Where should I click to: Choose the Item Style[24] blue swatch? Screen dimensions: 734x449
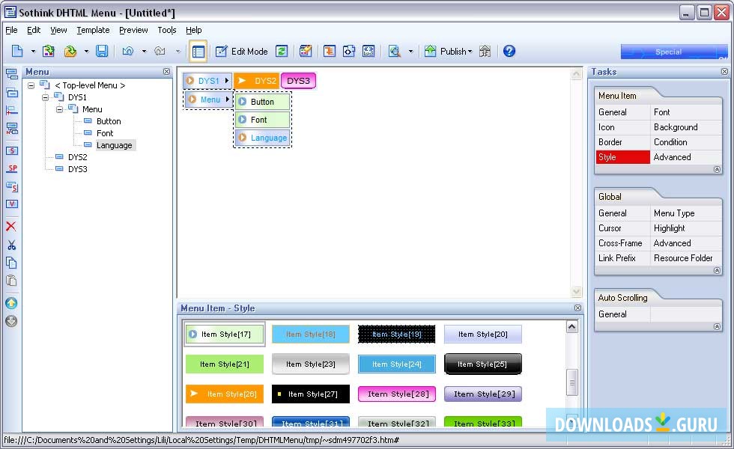[397, 364]
